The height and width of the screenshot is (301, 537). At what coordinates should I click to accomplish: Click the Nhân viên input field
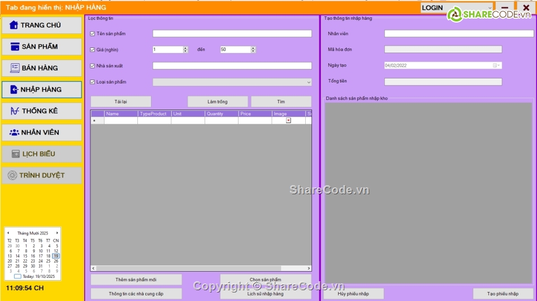click(x=458, y=34)
